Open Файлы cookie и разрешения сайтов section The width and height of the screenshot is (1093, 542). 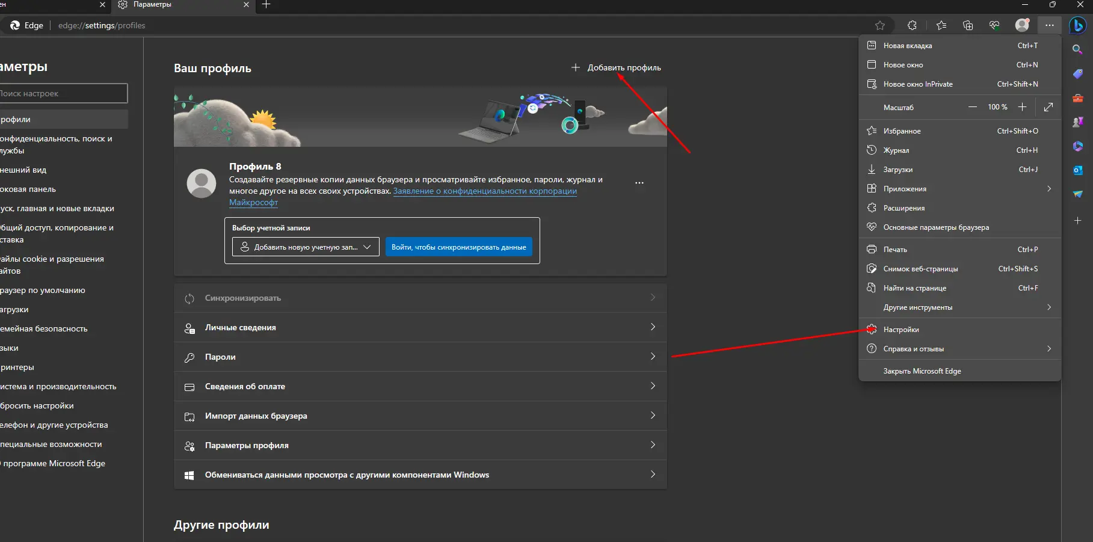tap(63, 265)
